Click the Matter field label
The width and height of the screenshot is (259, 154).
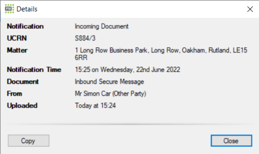(17, 50)
